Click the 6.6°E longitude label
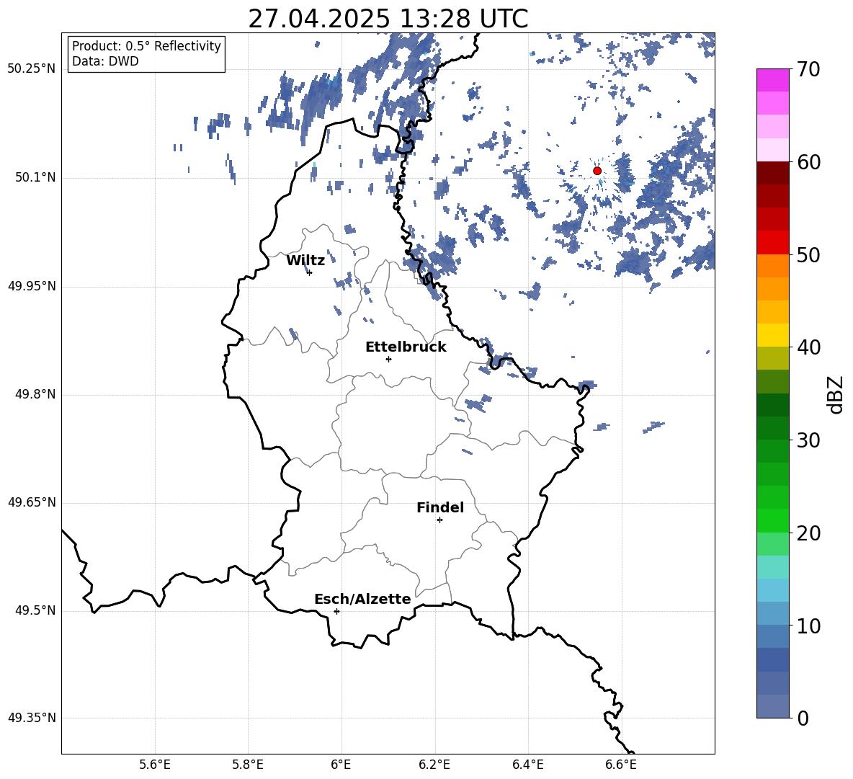 click(621, 765)
